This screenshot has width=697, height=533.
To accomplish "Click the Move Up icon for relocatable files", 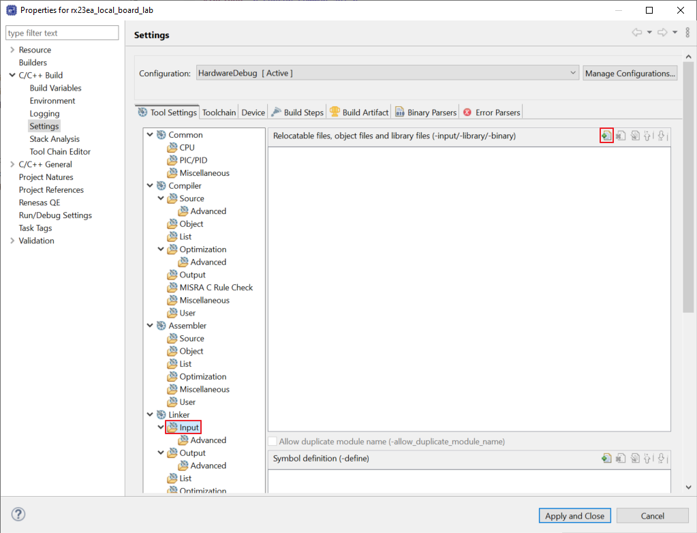I will (648, 136).
